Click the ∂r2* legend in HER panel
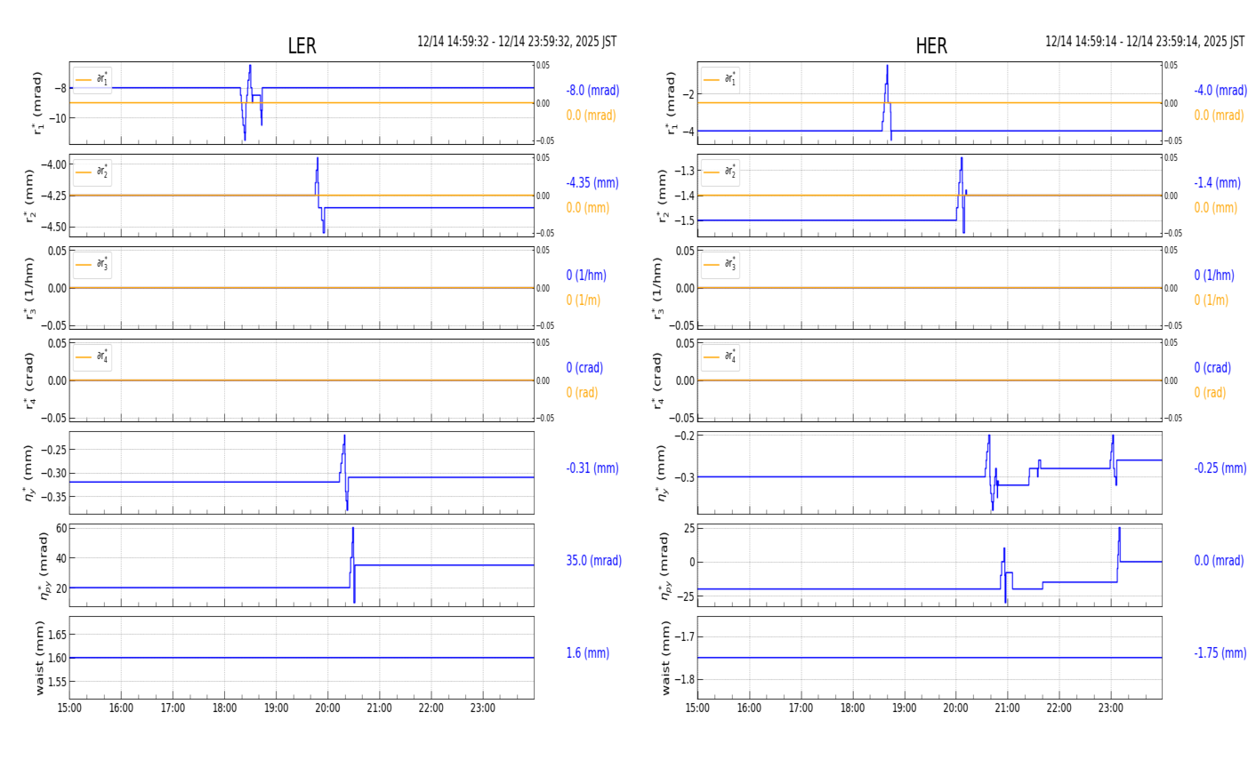The image size is (1256, 768). click(x=720, y=172)
